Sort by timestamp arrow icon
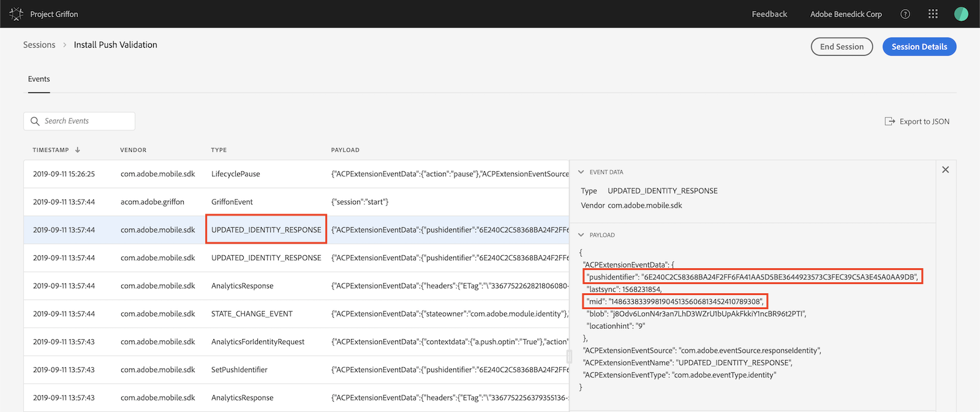 (x=78, y=150)
